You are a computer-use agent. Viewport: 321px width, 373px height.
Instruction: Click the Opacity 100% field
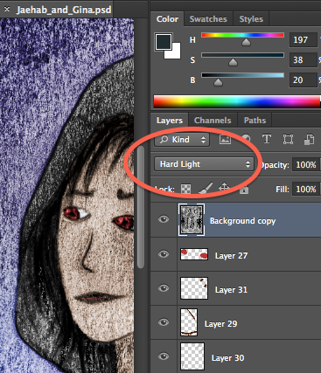306,165
